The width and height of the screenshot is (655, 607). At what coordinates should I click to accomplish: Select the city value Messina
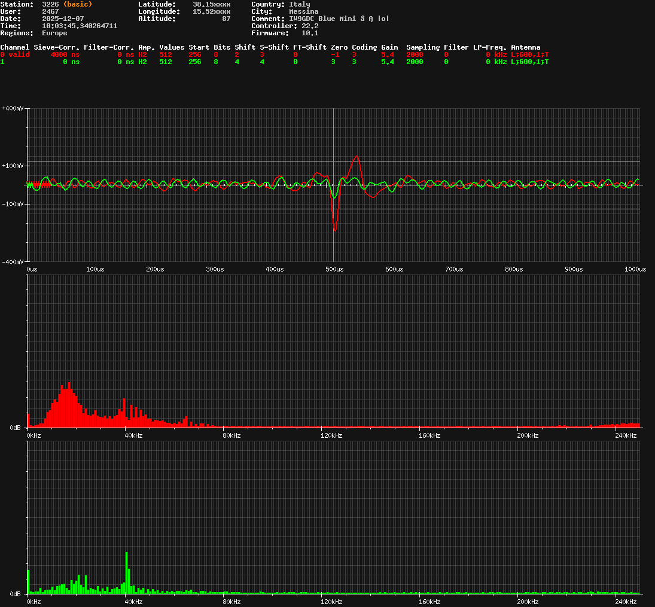click(x=303, y=11)
